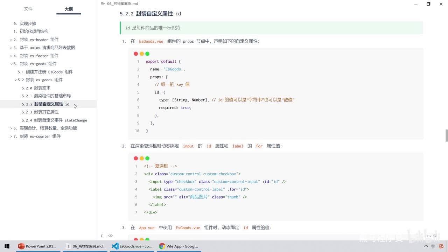This screenshot has width=448, height=252.
Task: Switch to Chrome Vite App taskbar item
Action: [179, 246]
